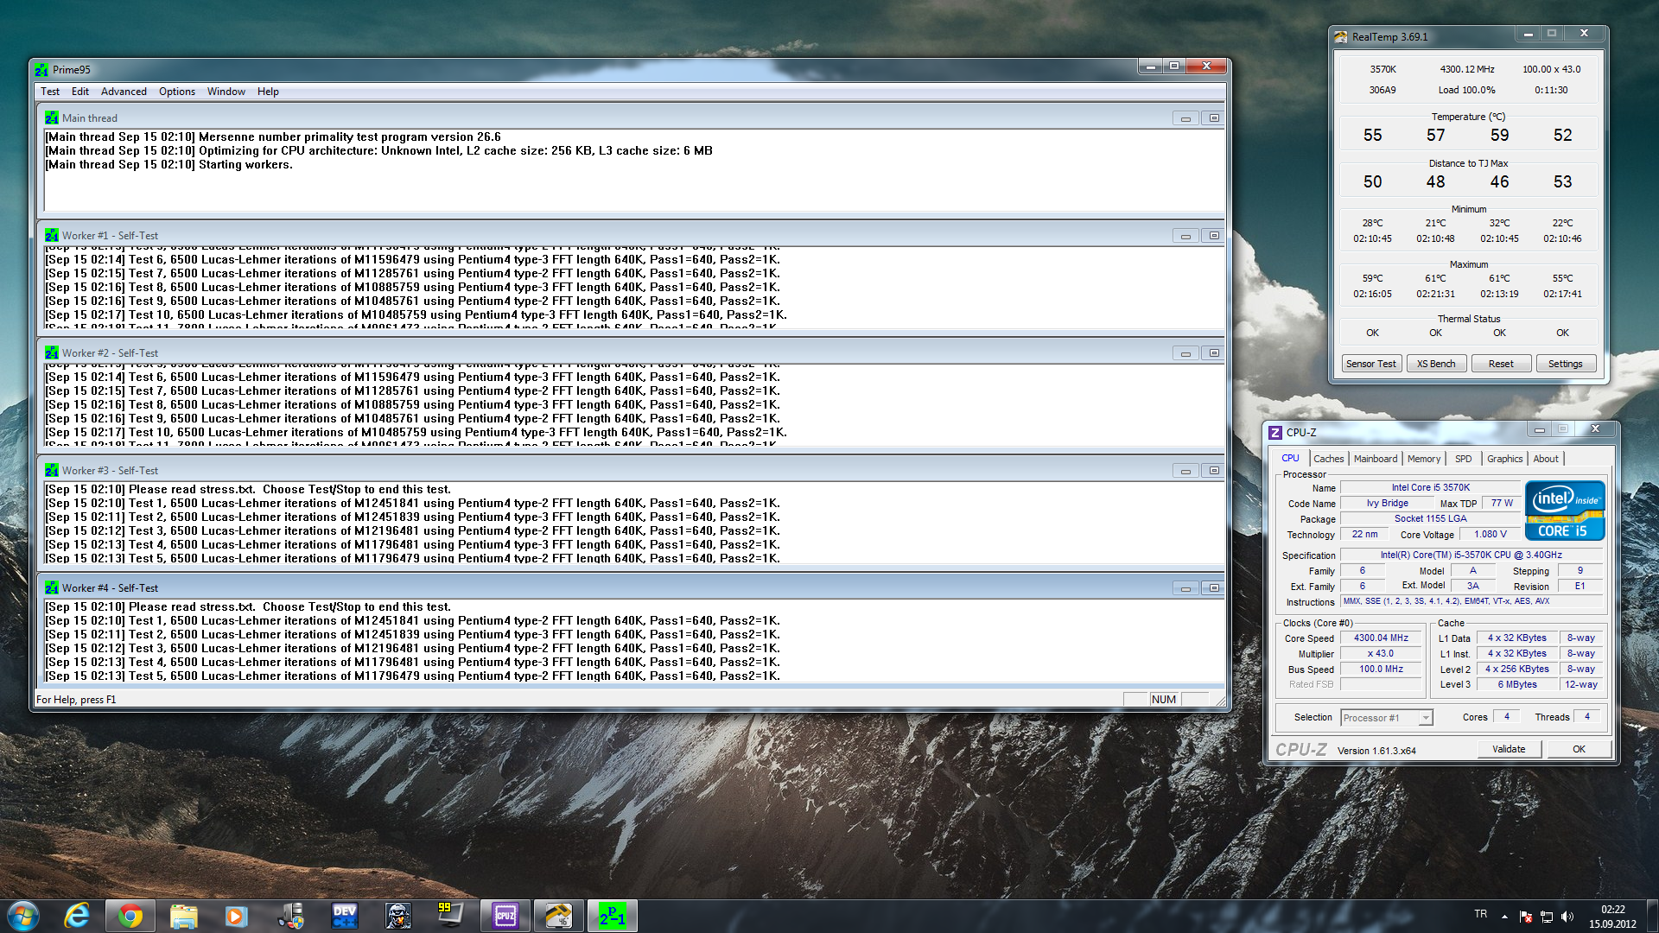This screenshot has height=933, width=1659.
Task: Click the Worker #3 Self-Test window icon
Action: pyautogui.click(x=52, y=471)
